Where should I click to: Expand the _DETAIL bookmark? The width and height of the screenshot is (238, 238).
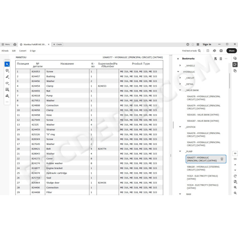pos(180,84)
